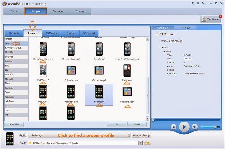The image size is (225, 149).
Task: Open the Creator tab
Action: (x=80, y=11)
